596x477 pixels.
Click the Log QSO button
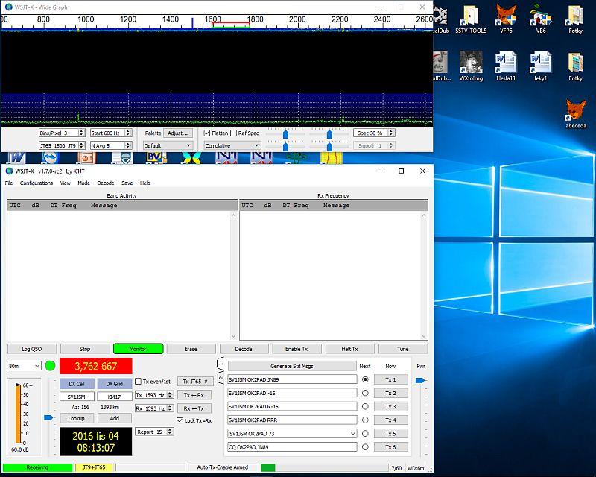point(32,349)
